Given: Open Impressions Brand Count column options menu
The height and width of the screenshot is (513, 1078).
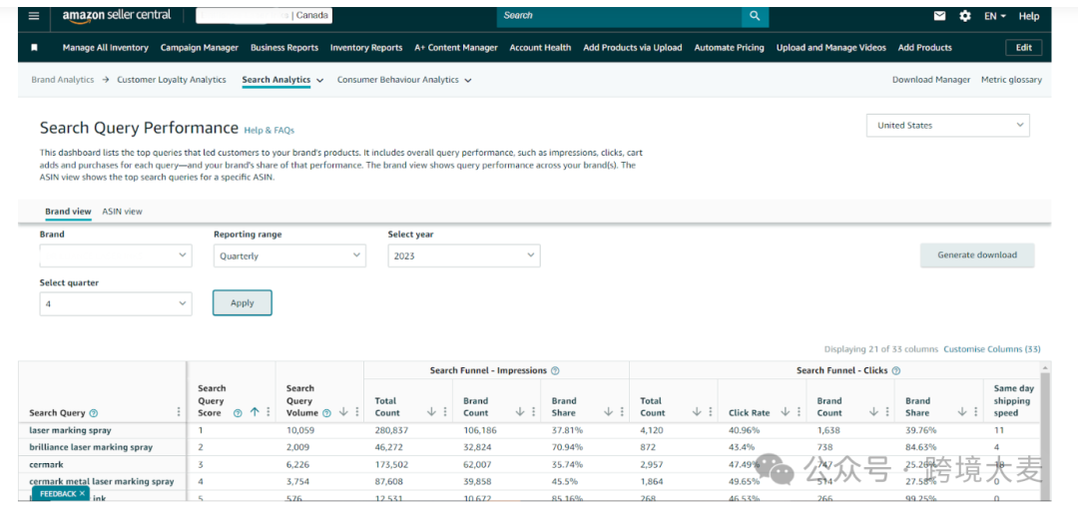Looking at the screenshot, I should tap(533, 412).
